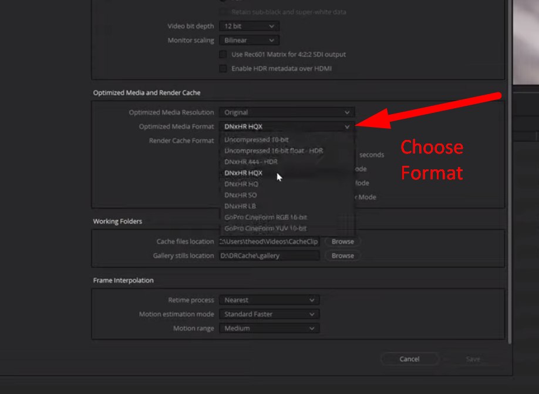Choose DNxHR 444 HDR format
This screenshot has width=539, height=394.
coord(251,162)
